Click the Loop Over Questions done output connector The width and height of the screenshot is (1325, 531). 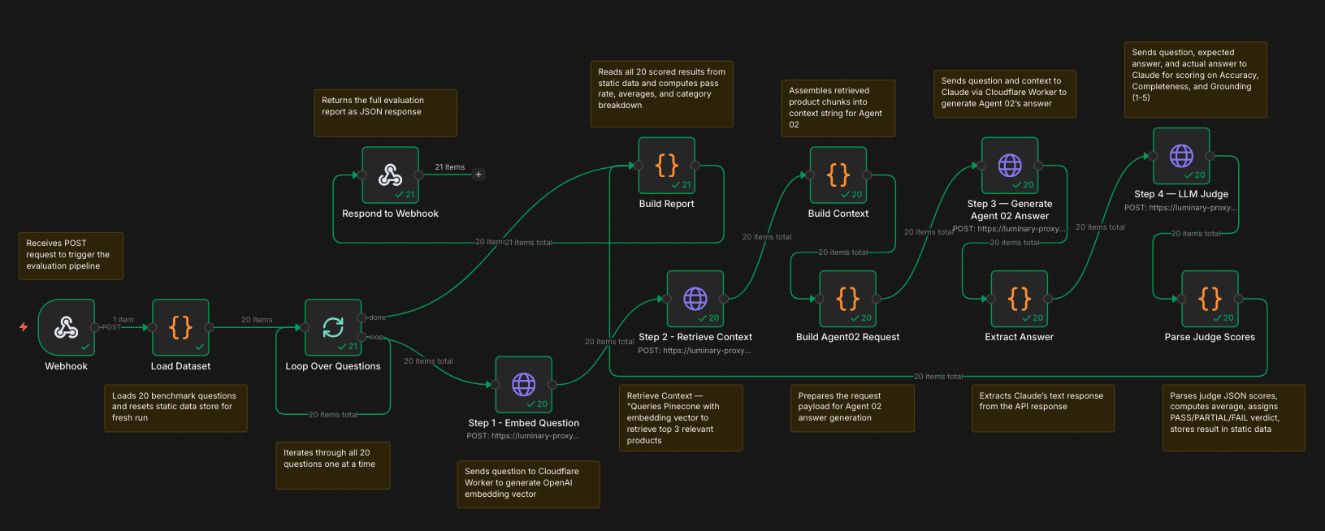click(362, 317)
